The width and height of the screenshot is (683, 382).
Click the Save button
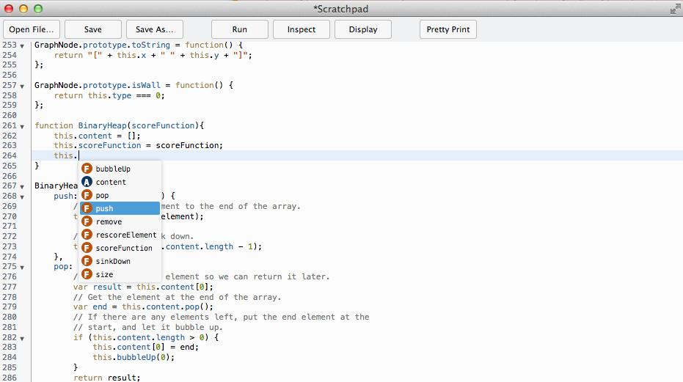92,29
